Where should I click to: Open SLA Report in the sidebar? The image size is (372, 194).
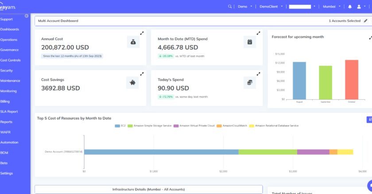[9, 112]
